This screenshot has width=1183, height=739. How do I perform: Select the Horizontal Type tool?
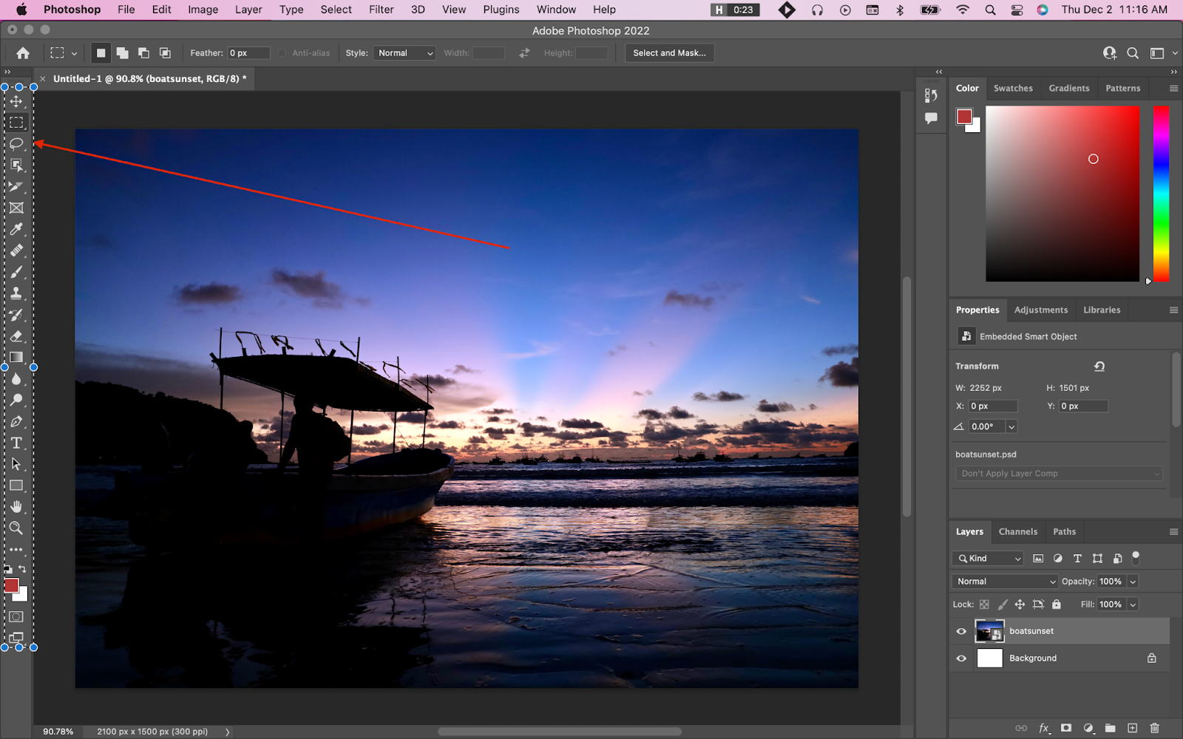point(16,443)
